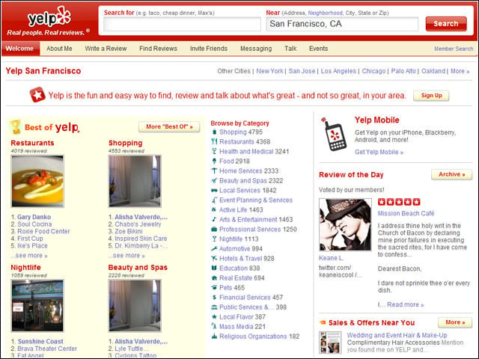This screenshot has width=479, height=359.
Task: Click the Education book icon
Action: tap(214, 268)
